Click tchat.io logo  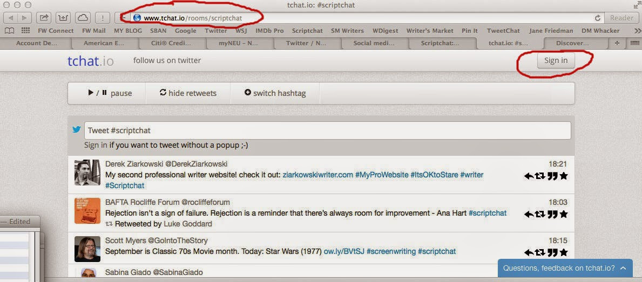91,61
